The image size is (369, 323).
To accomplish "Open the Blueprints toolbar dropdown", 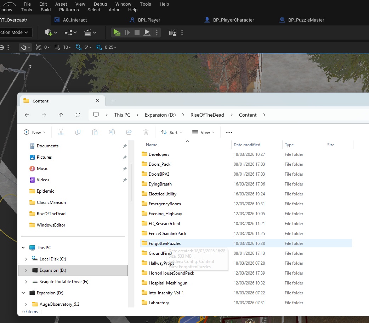I will (x=70, y=33).
